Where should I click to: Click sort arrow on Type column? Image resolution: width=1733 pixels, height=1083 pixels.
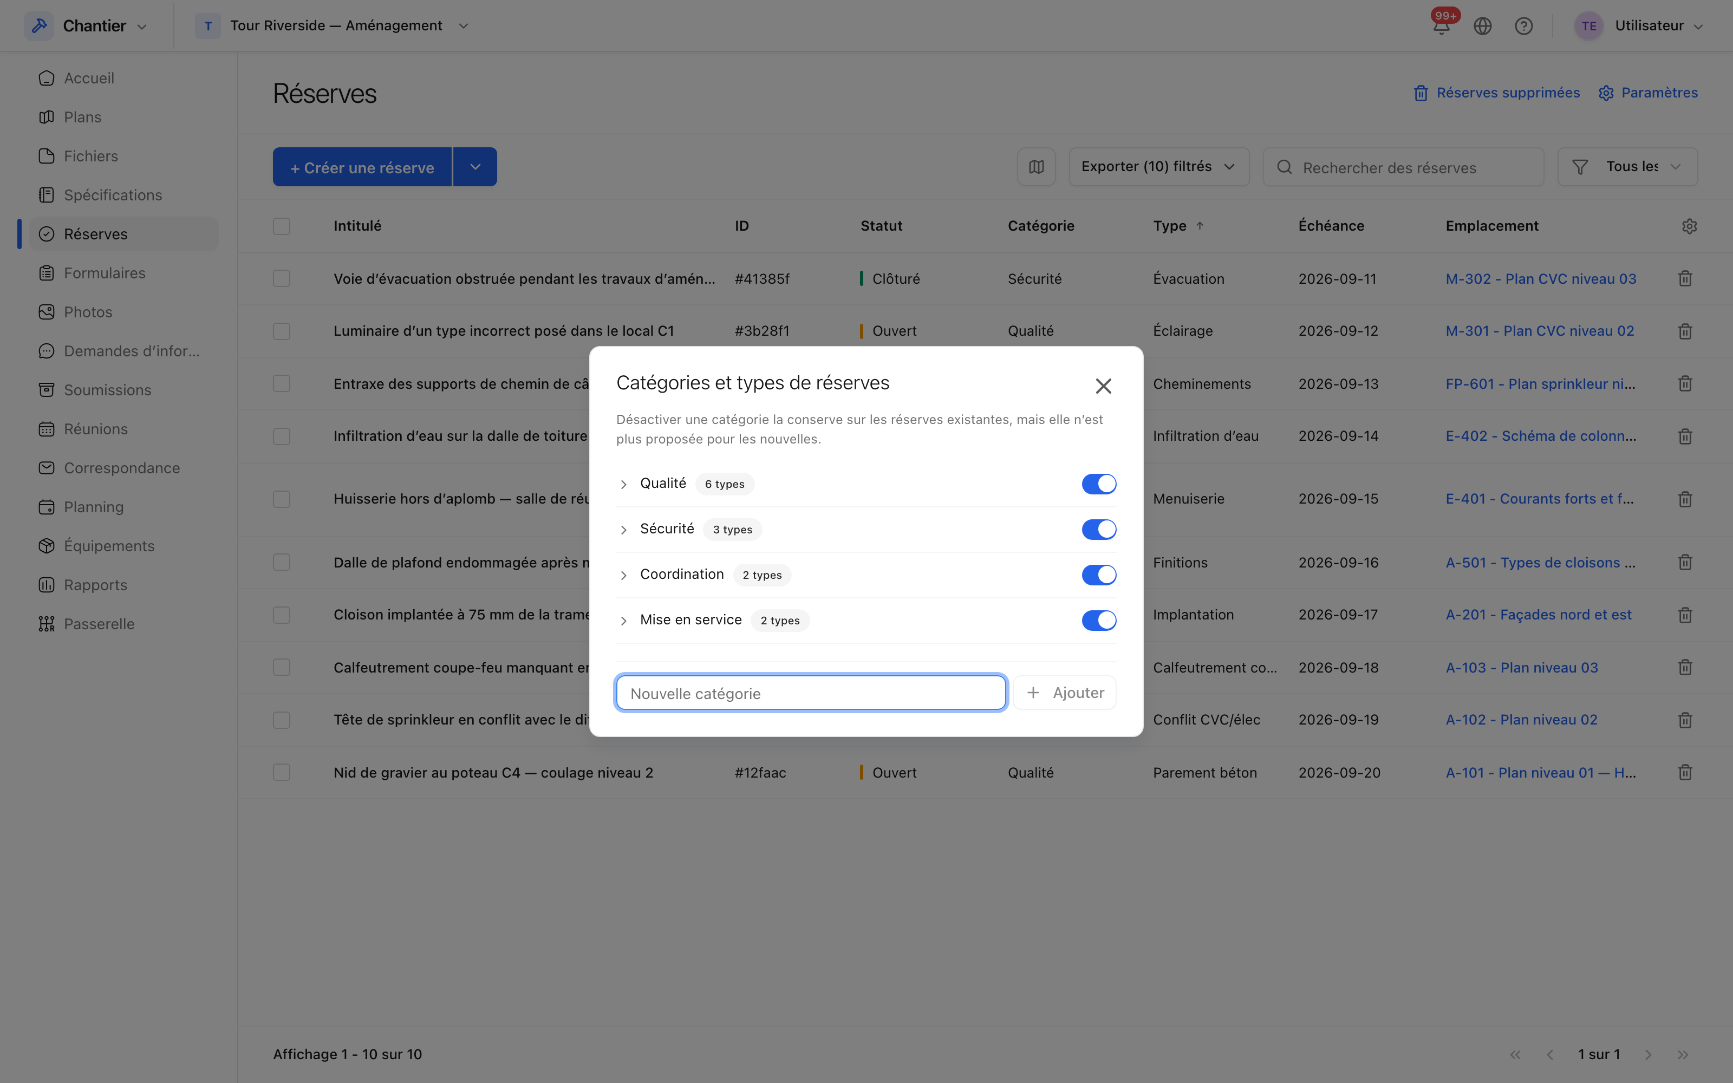[x=1200, y=226]
